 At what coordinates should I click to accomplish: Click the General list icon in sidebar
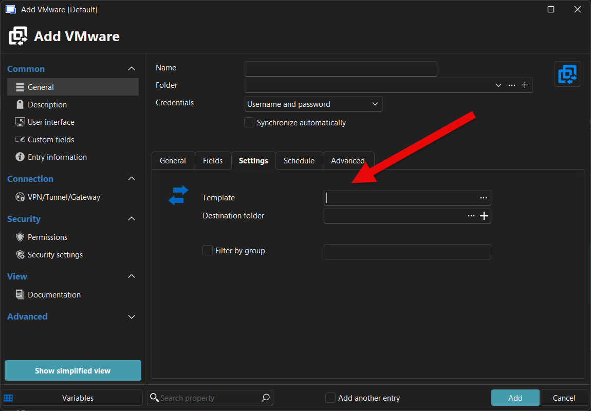coord(20,87)
